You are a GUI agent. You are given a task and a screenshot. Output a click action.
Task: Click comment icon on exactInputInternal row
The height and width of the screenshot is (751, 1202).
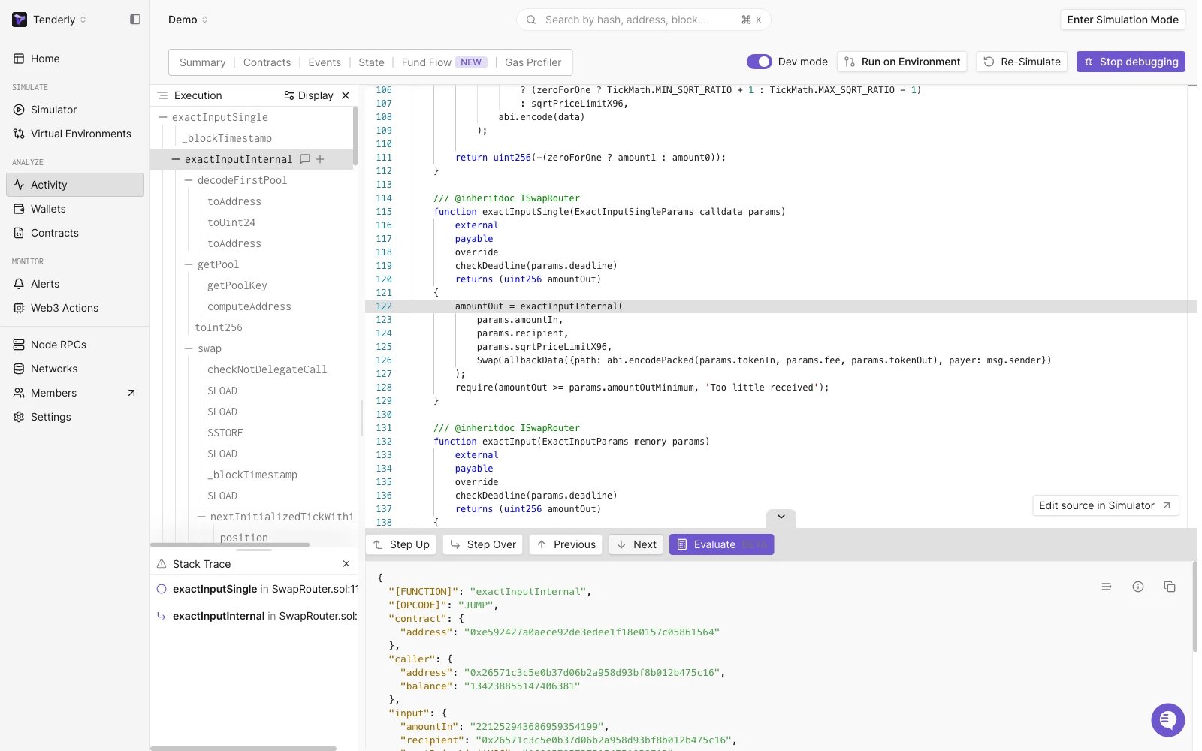click(305, 159)
